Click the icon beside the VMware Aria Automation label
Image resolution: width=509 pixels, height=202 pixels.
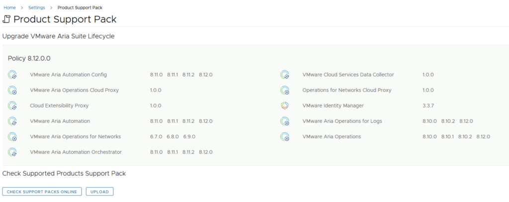pyautogui.click(x=12, y=121)
